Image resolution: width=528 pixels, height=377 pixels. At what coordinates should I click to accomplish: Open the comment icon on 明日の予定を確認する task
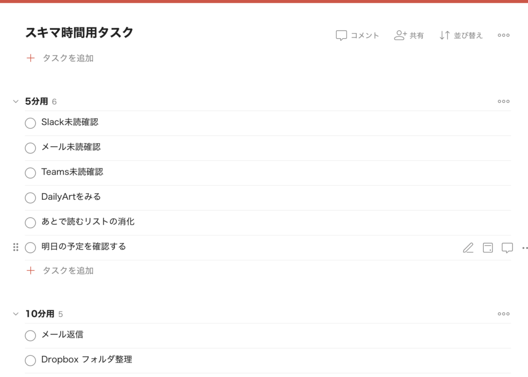(x=507, y=248)
